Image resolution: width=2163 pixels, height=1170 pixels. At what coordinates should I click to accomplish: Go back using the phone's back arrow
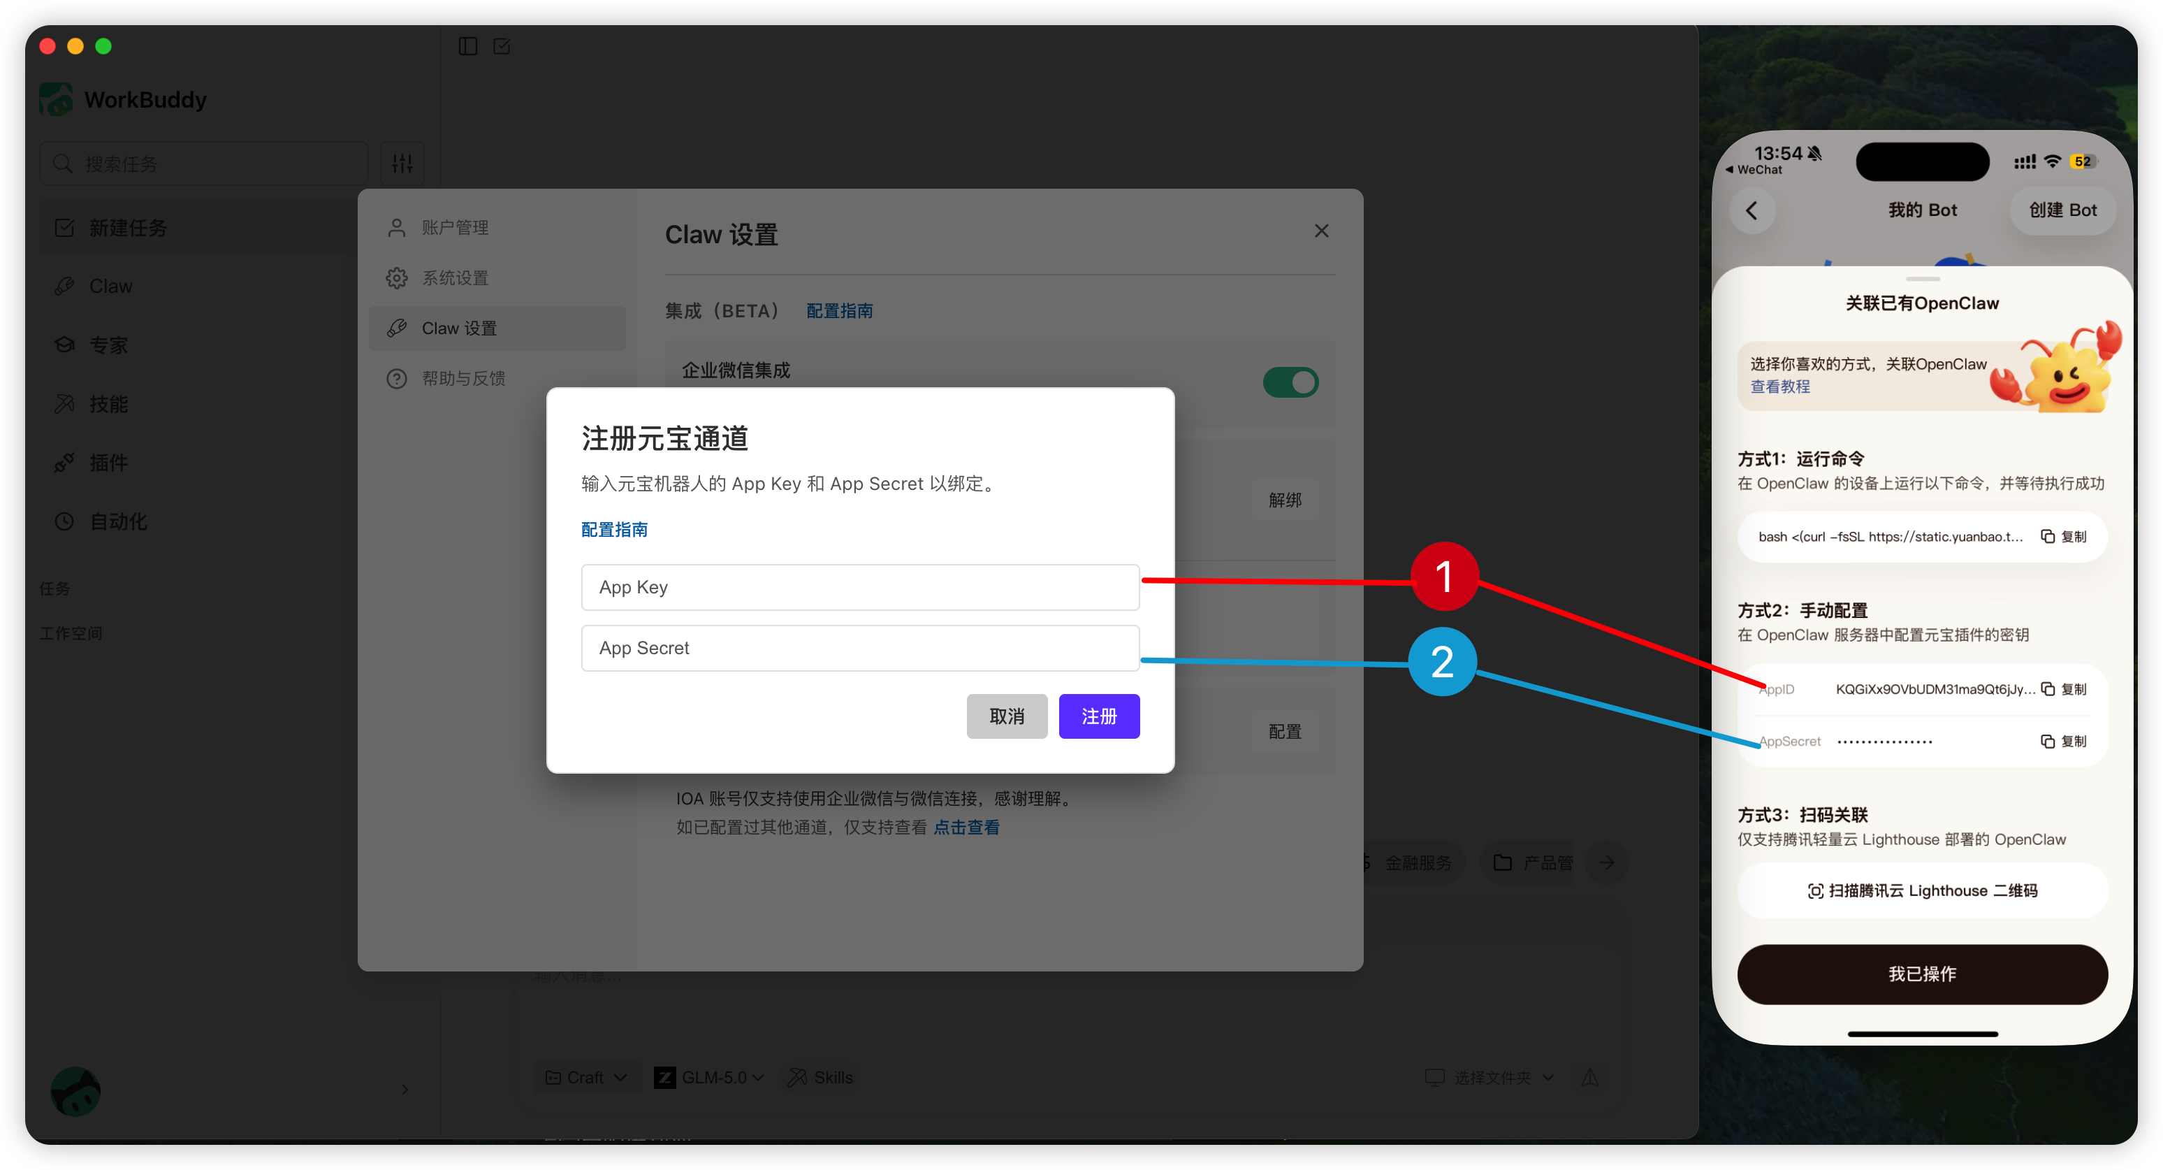point(1751,211)
